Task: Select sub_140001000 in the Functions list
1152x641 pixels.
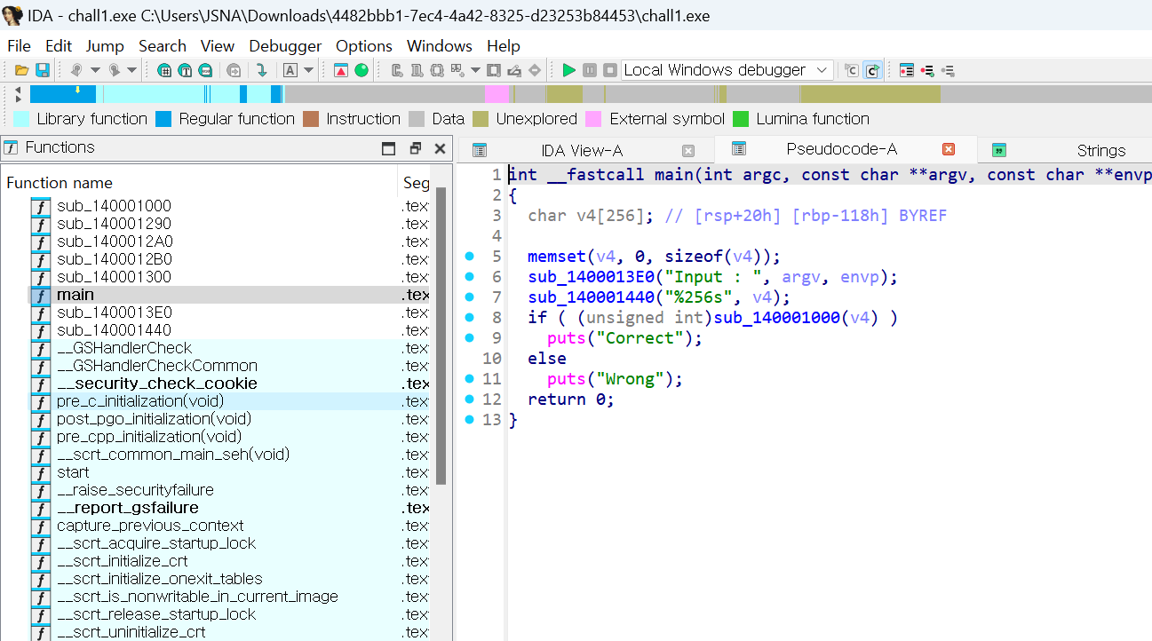Action: [114, 206]
